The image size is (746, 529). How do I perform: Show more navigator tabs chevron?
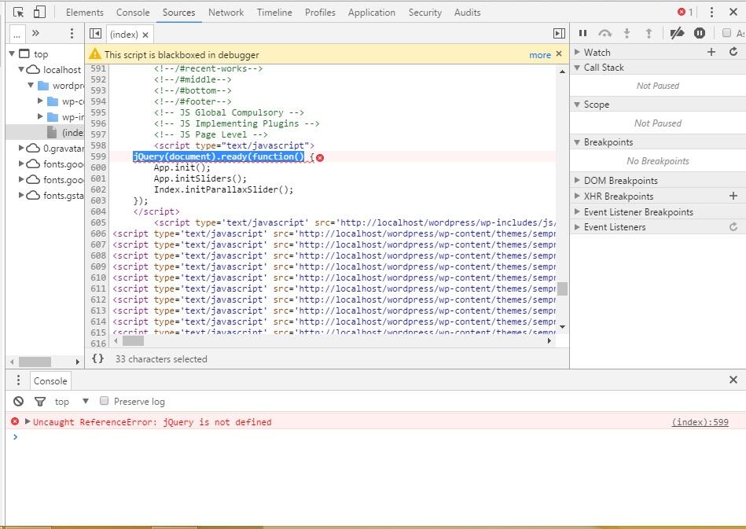(x=35, y=33)
